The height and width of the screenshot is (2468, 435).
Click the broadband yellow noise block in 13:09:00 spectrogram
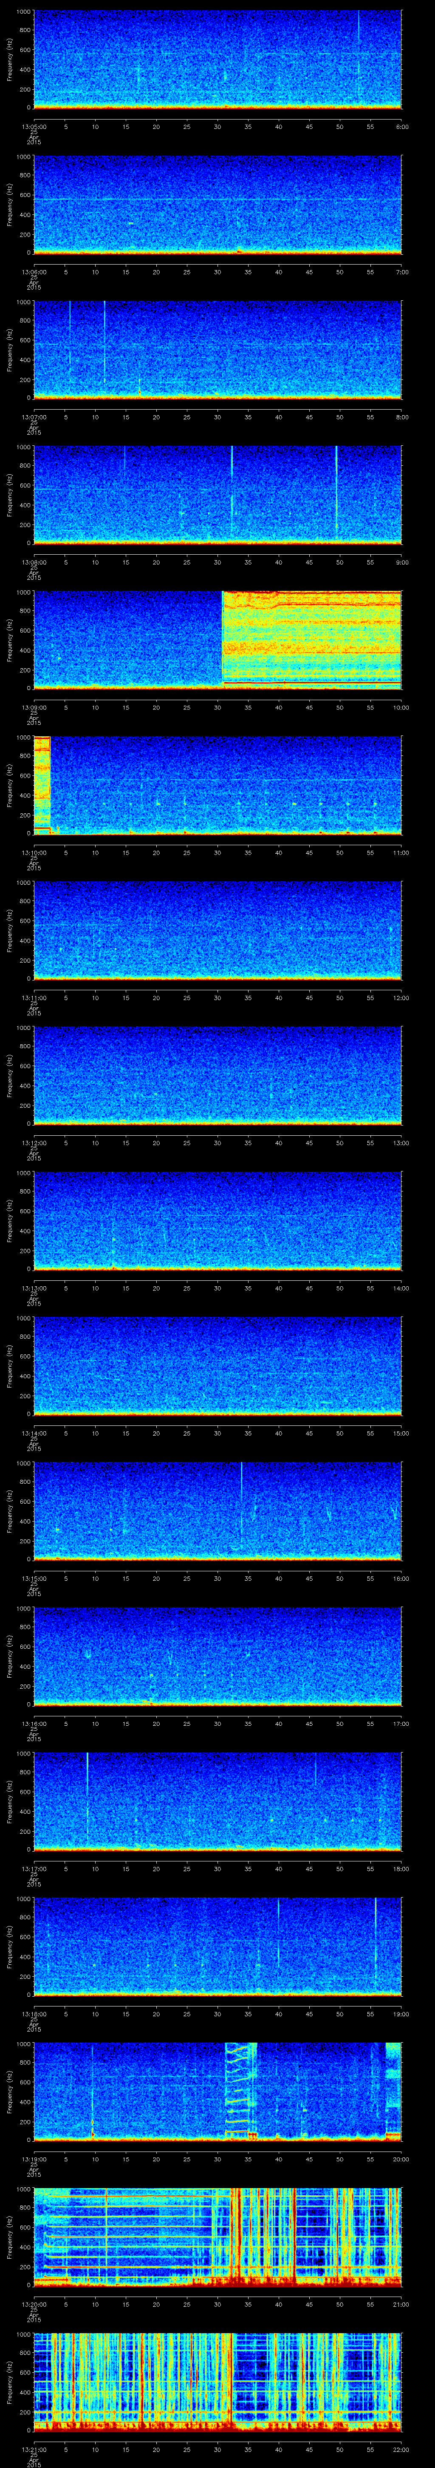(312, 640)
